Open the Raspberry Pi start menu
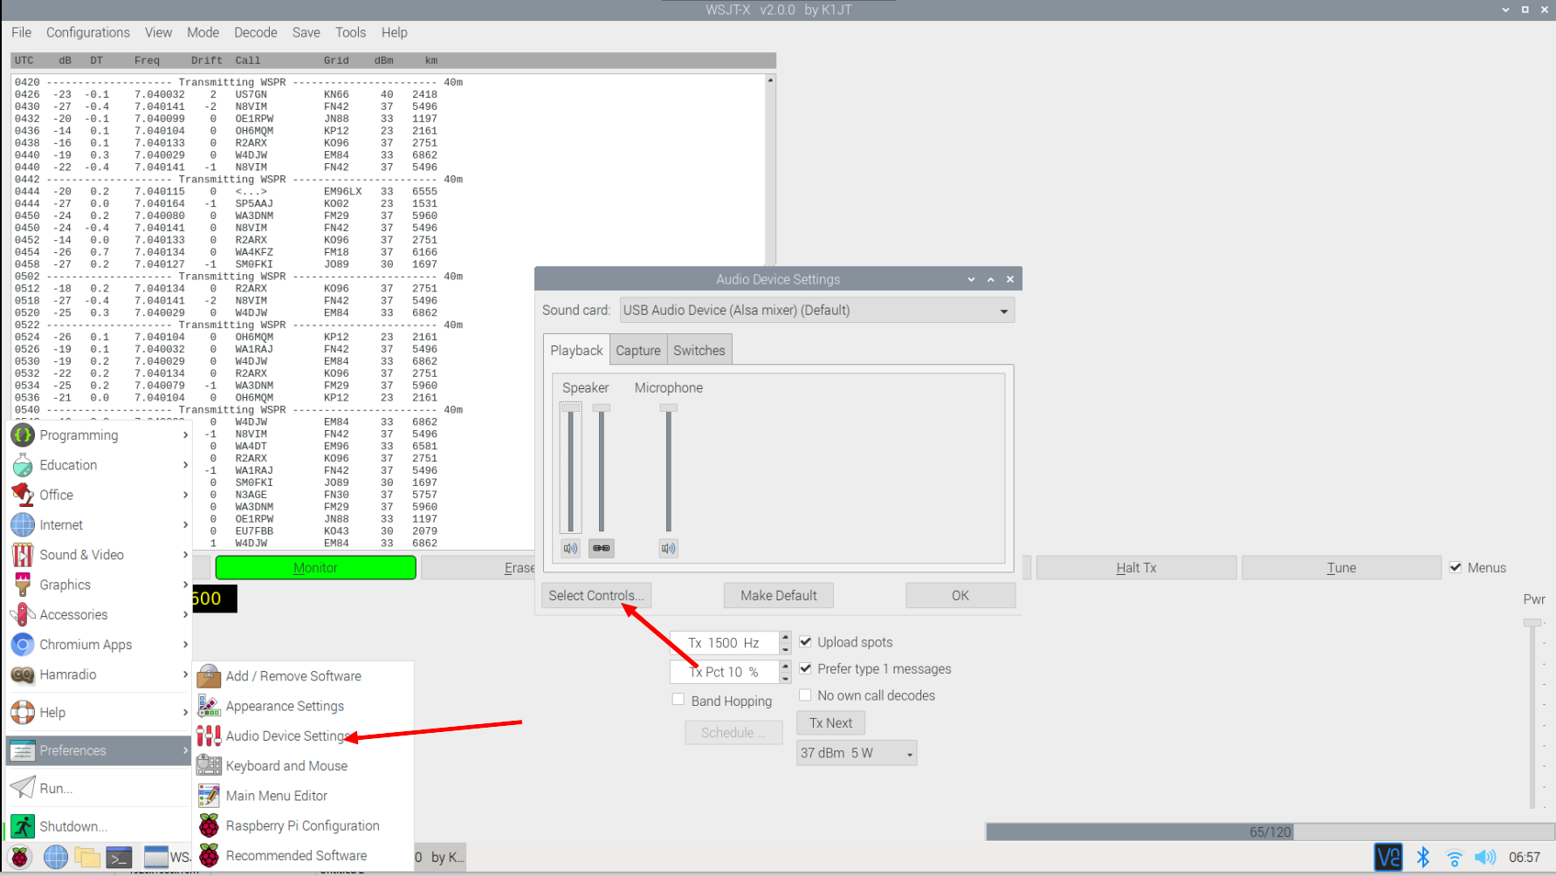This screenshot has width=1556, height=876. point(20,858)
